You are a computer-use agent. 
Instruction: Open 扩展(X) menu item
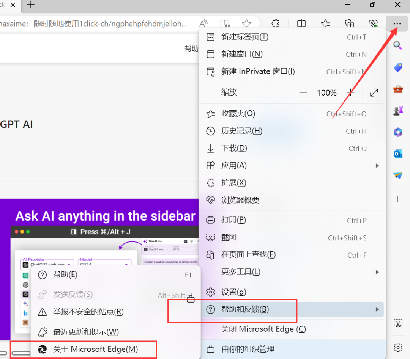[292, 183]
